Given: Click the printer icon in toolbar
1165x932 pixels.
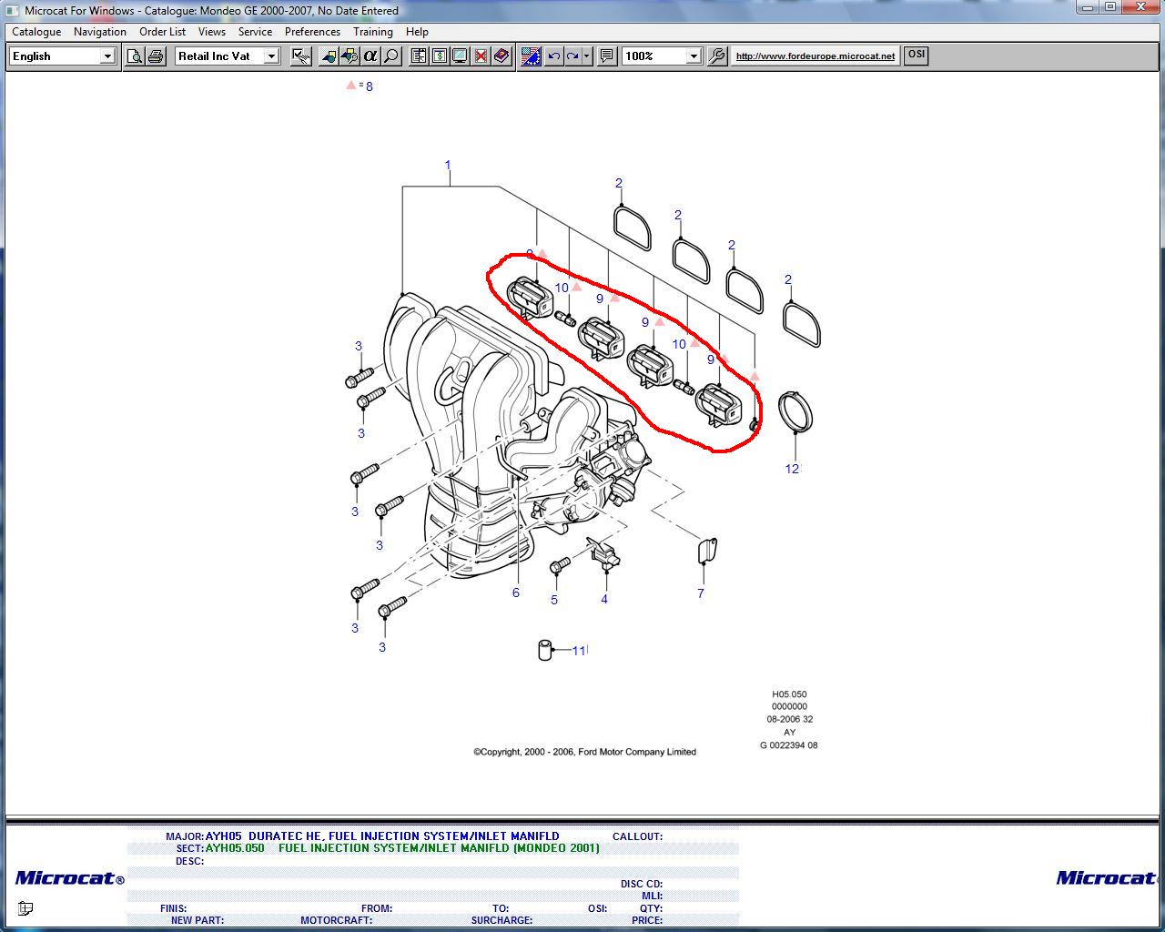Looking at the screenshot, I should click(x=156, y=56).
